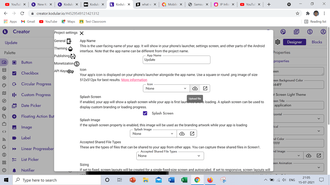Viewport: 330px width, 185px height.
Task: Expand the Splash Image dropdown
Action: point(153,134)
